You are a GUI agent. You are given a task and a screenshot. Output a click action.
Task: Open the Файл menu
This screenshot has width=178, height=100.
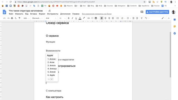[x=11, y=14]
